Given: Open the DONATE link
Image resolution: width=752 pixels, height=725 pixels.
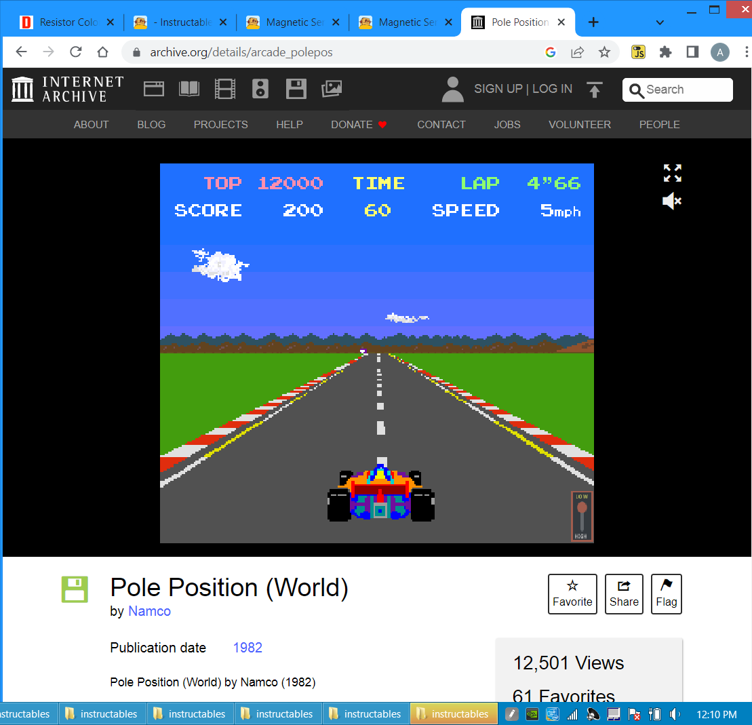Looking at the screenshot, I should (358, 125).
